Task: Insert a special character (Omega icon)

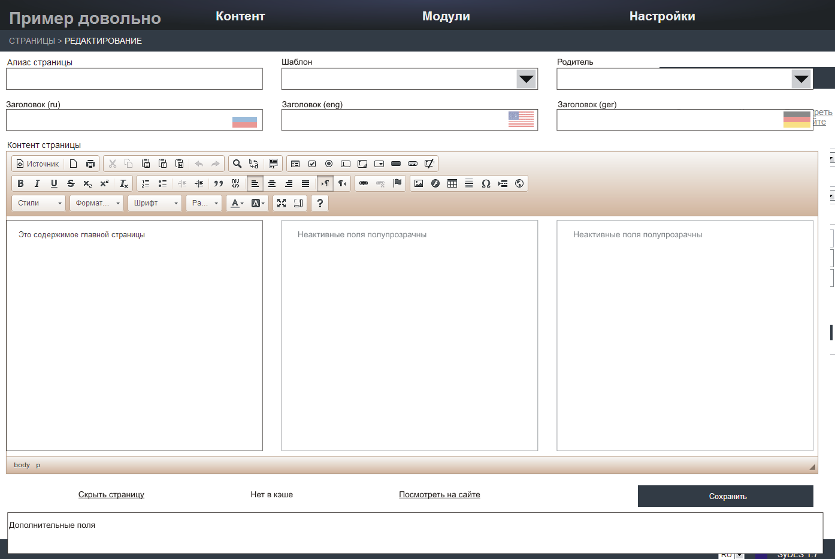Action: coord(486,183)
